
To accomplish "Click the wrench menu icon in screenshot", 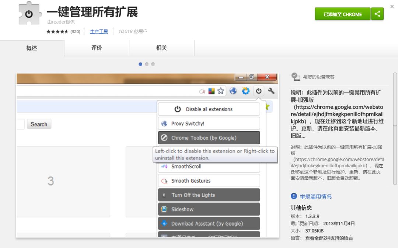I will point(271,91).
